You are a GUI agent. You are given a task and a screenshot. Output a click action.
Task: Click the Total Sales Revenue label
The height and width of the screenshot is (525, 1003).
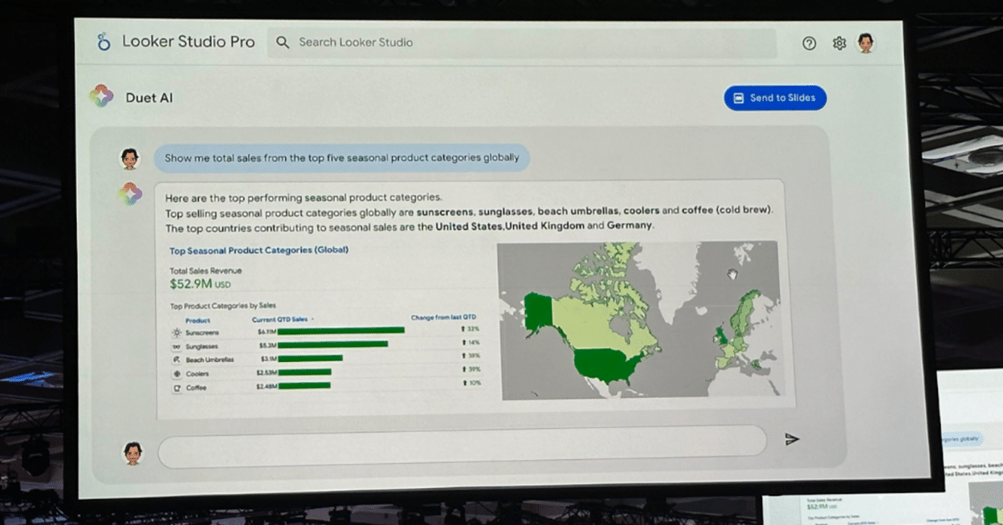206,271
